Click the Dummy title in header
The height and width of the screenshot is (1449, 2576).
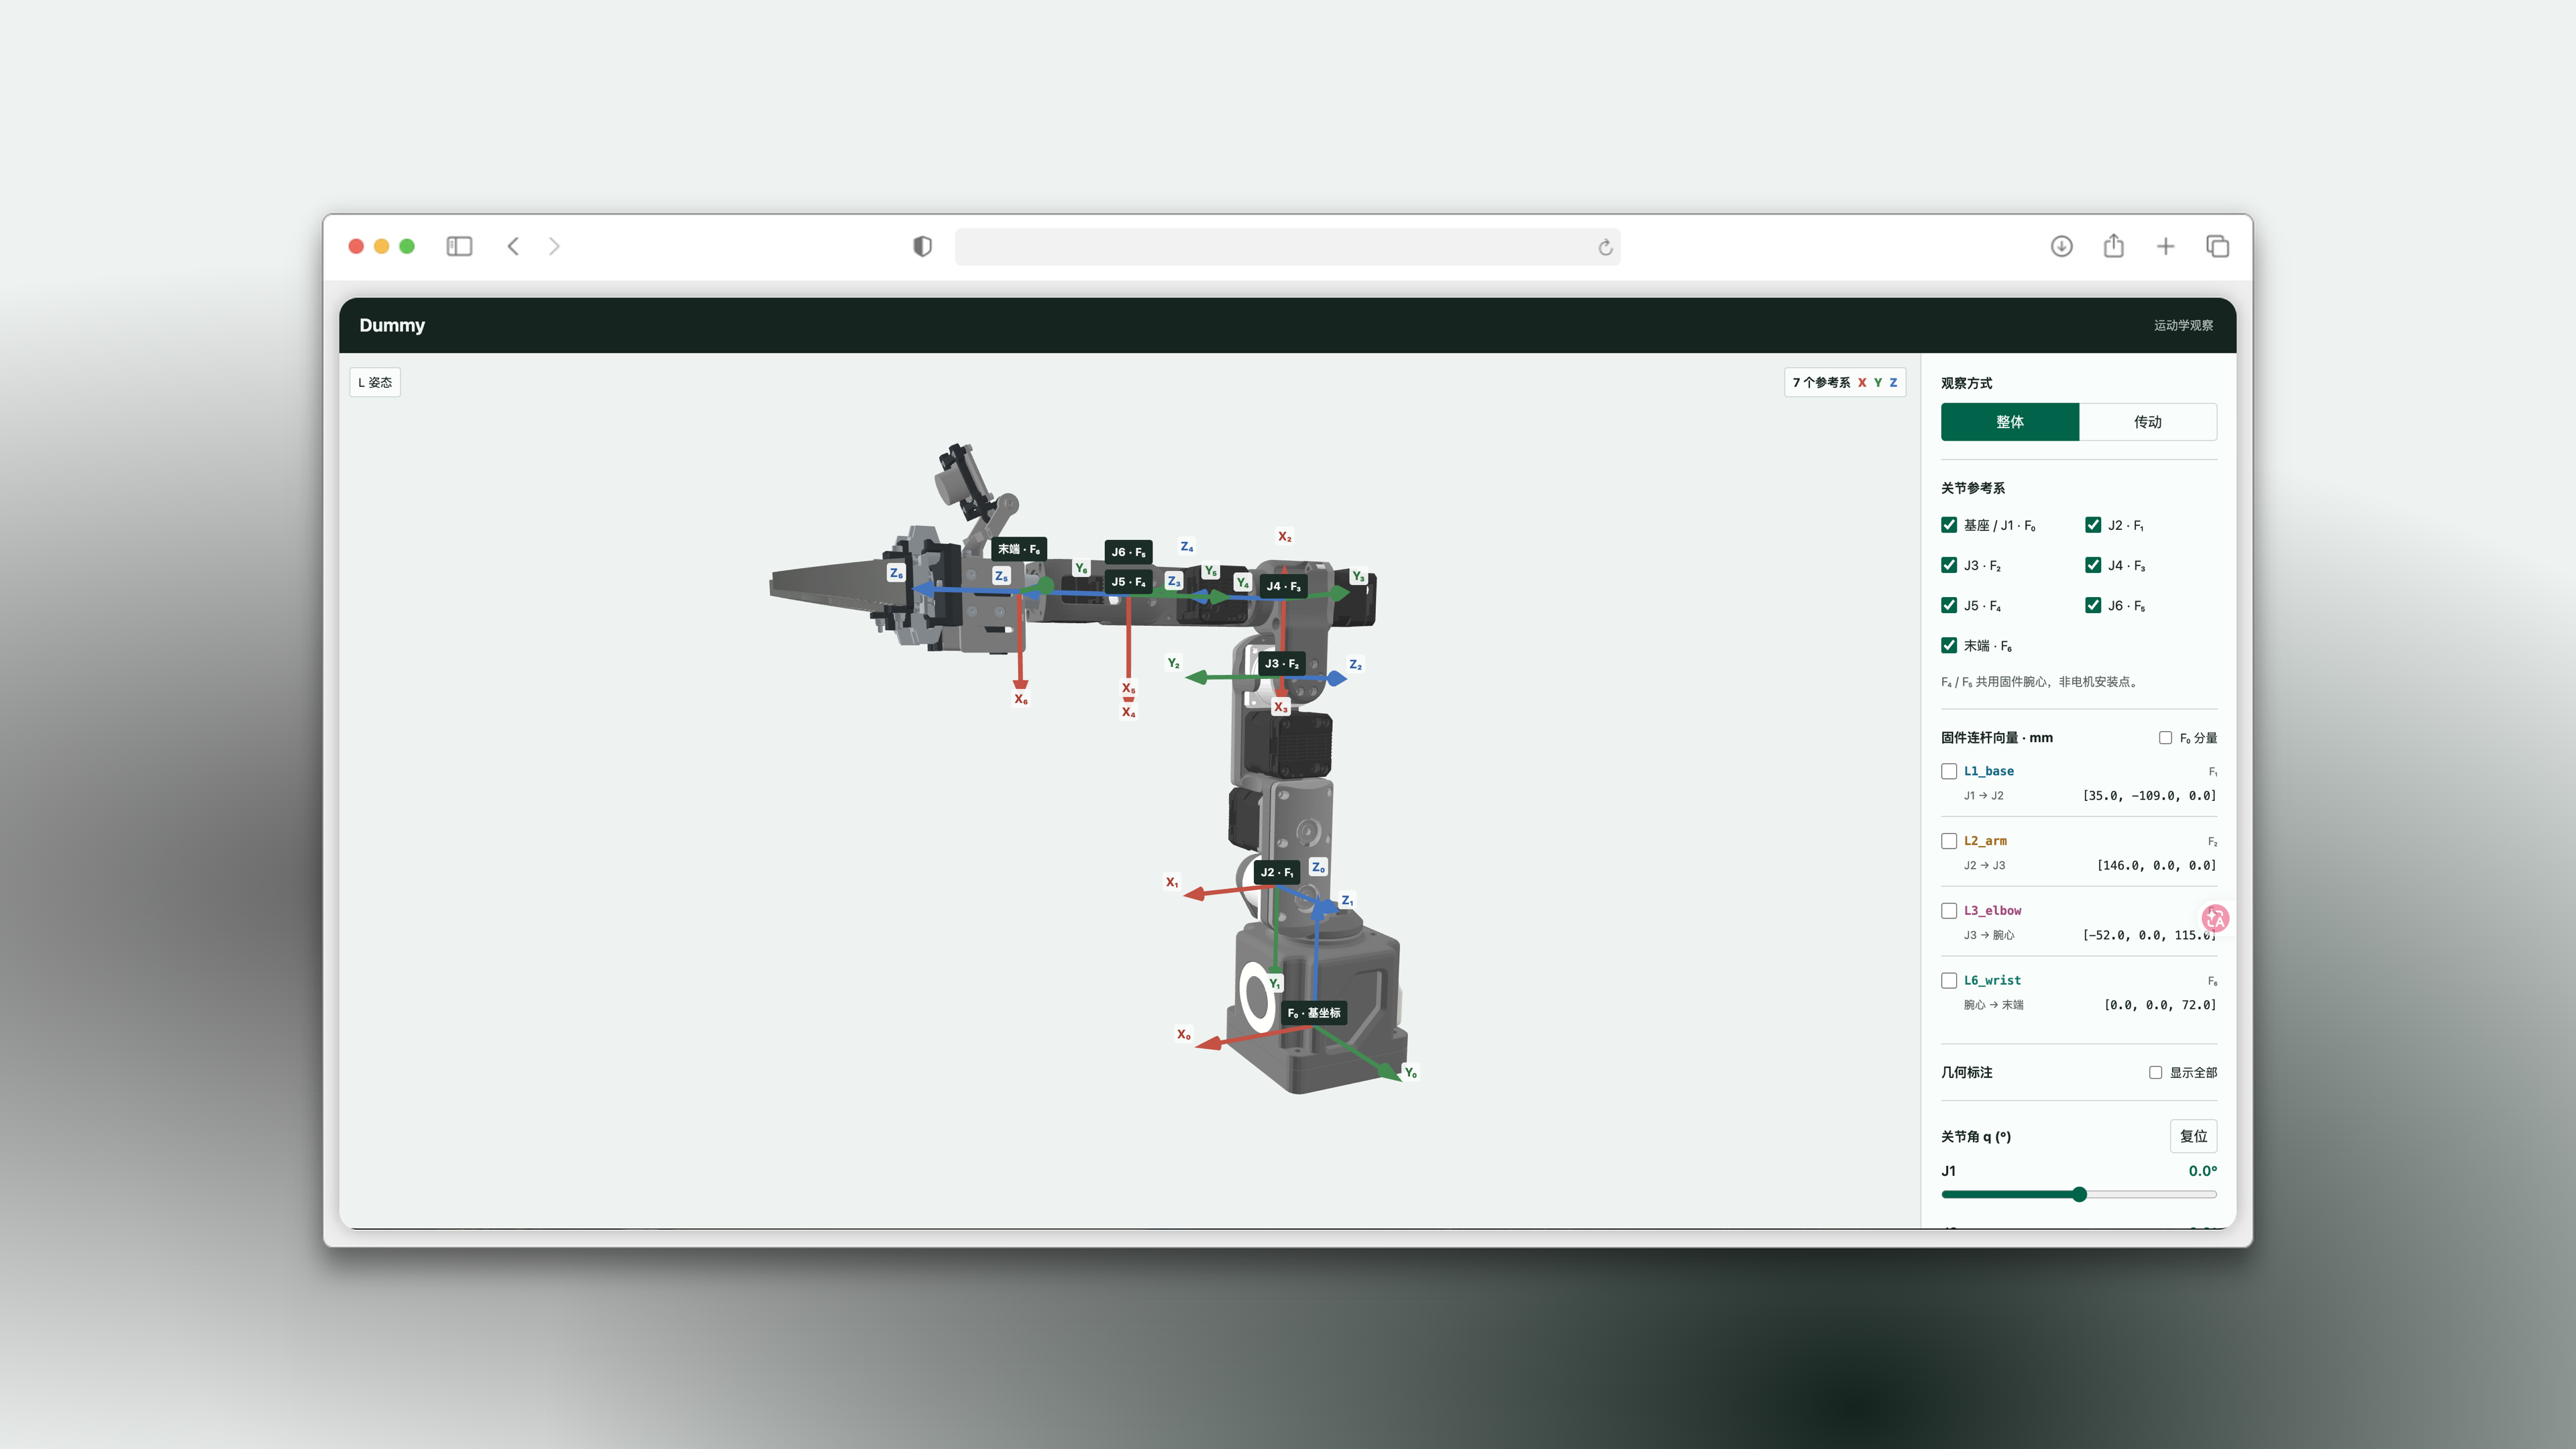click(392, 325)
